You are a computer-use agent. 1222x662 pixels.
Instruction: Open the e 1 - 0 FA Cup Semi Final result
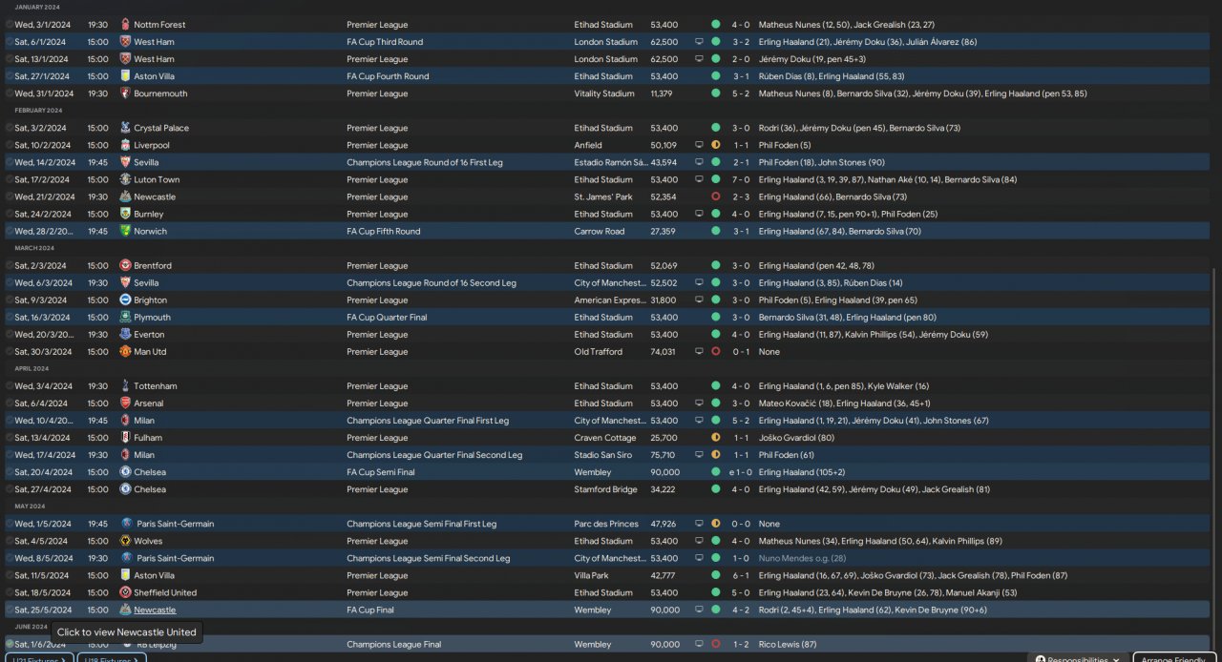(739, 472)
